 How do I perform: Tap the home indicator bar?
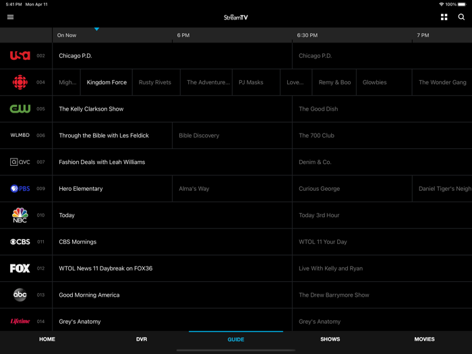[236, 351]
